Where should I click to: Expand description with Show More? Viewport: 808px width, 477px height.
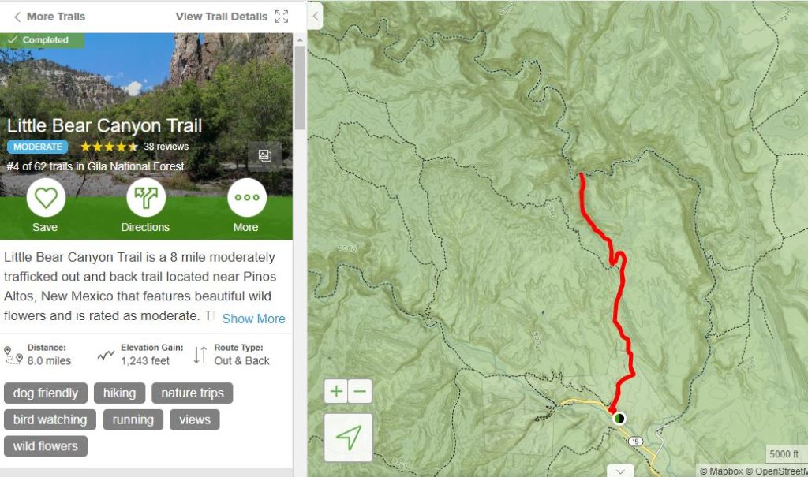coord(253,319)
